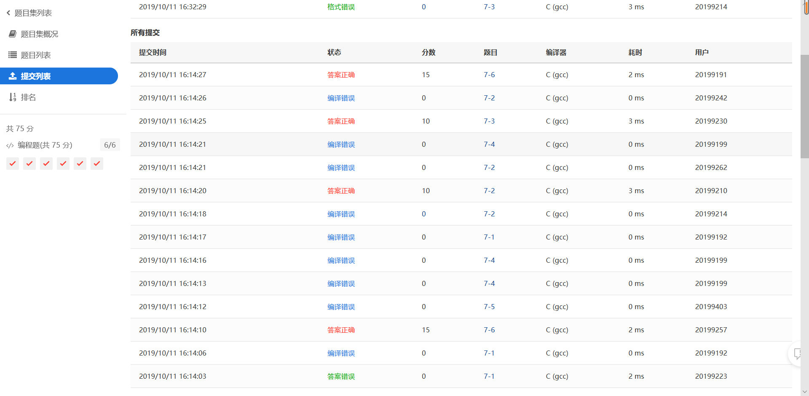Open 答案正确 status of the 16:14:10 submission
The width and height of the screenshot is (809, 396).
coord(341,330)
